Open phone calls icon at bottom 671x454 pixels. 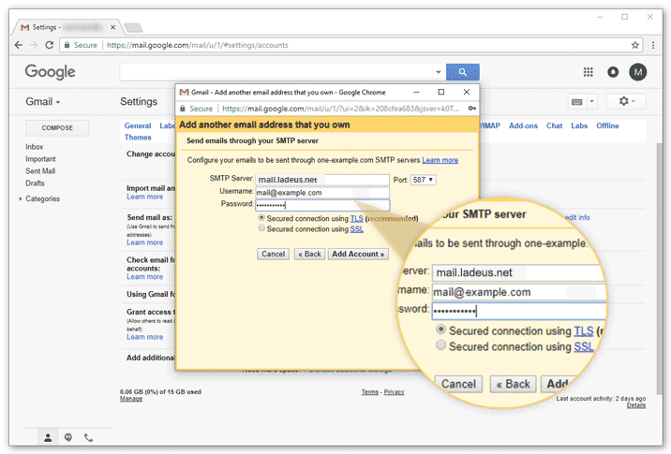pos(89,437)
